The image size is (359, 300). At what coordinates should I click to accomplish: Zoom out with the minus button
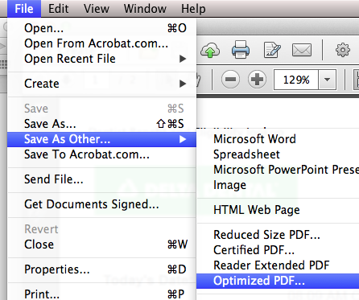coord(230,80)
